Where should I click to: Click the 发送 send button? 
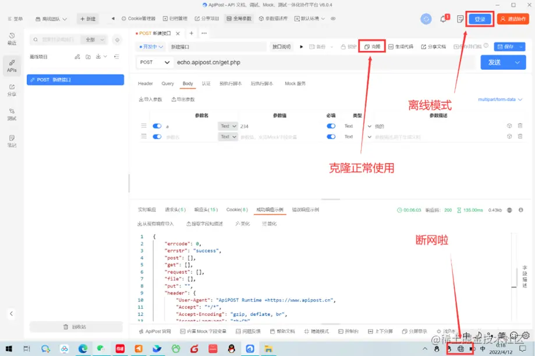(495, 62)
